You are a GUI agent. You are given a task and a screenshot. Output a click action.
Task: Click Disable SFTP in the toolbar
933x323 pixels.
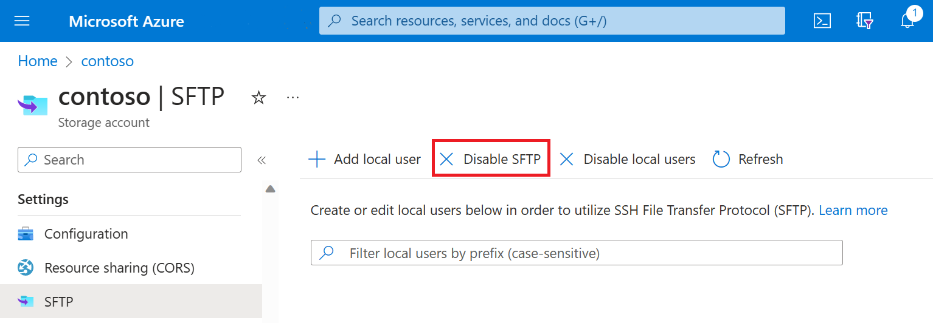coord(490,159)
